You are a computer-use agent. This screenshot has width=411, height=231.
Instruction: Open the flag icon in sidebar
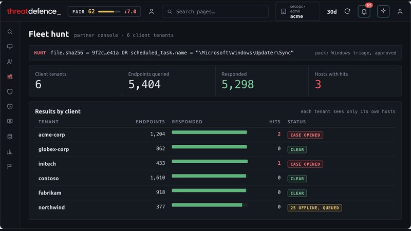10,166
